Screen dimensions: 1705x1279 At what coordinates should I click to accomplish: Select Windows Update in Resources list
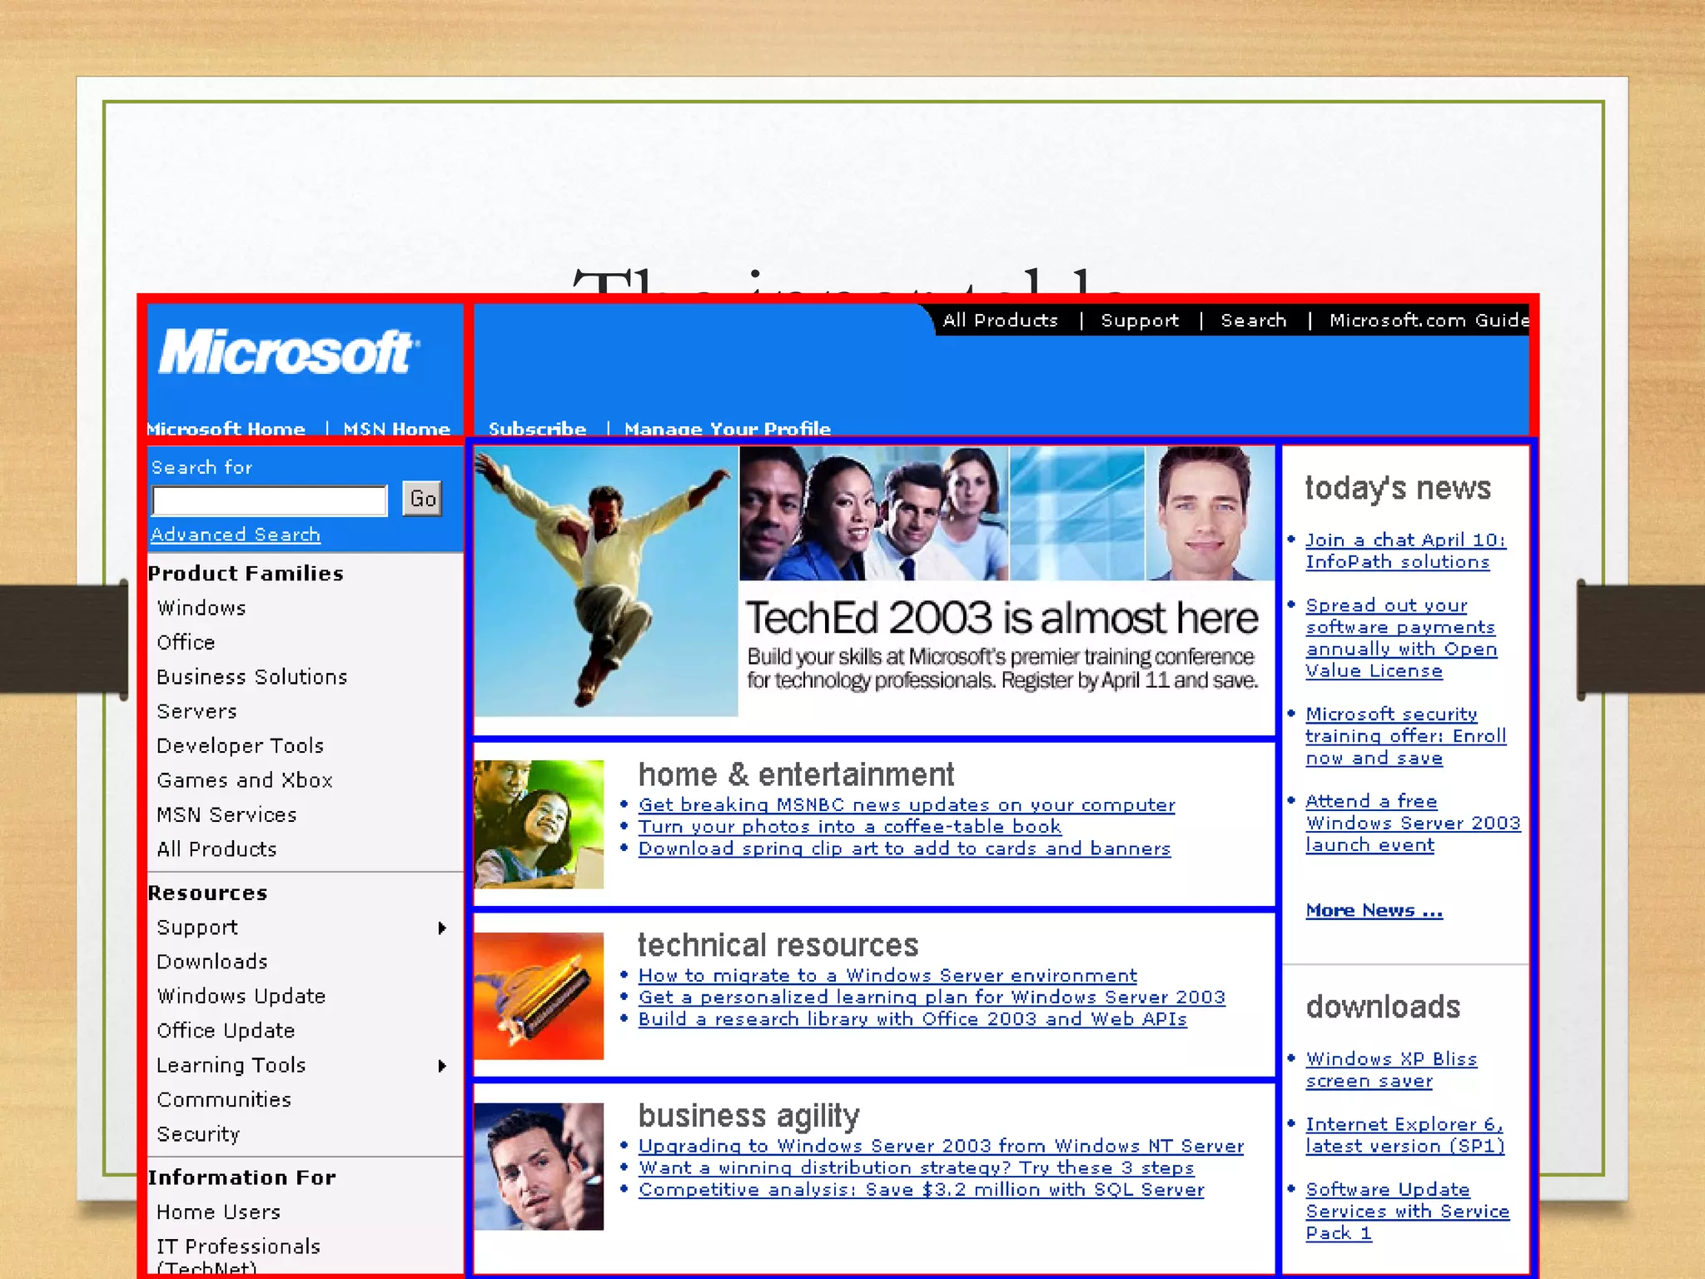(241, 997)
